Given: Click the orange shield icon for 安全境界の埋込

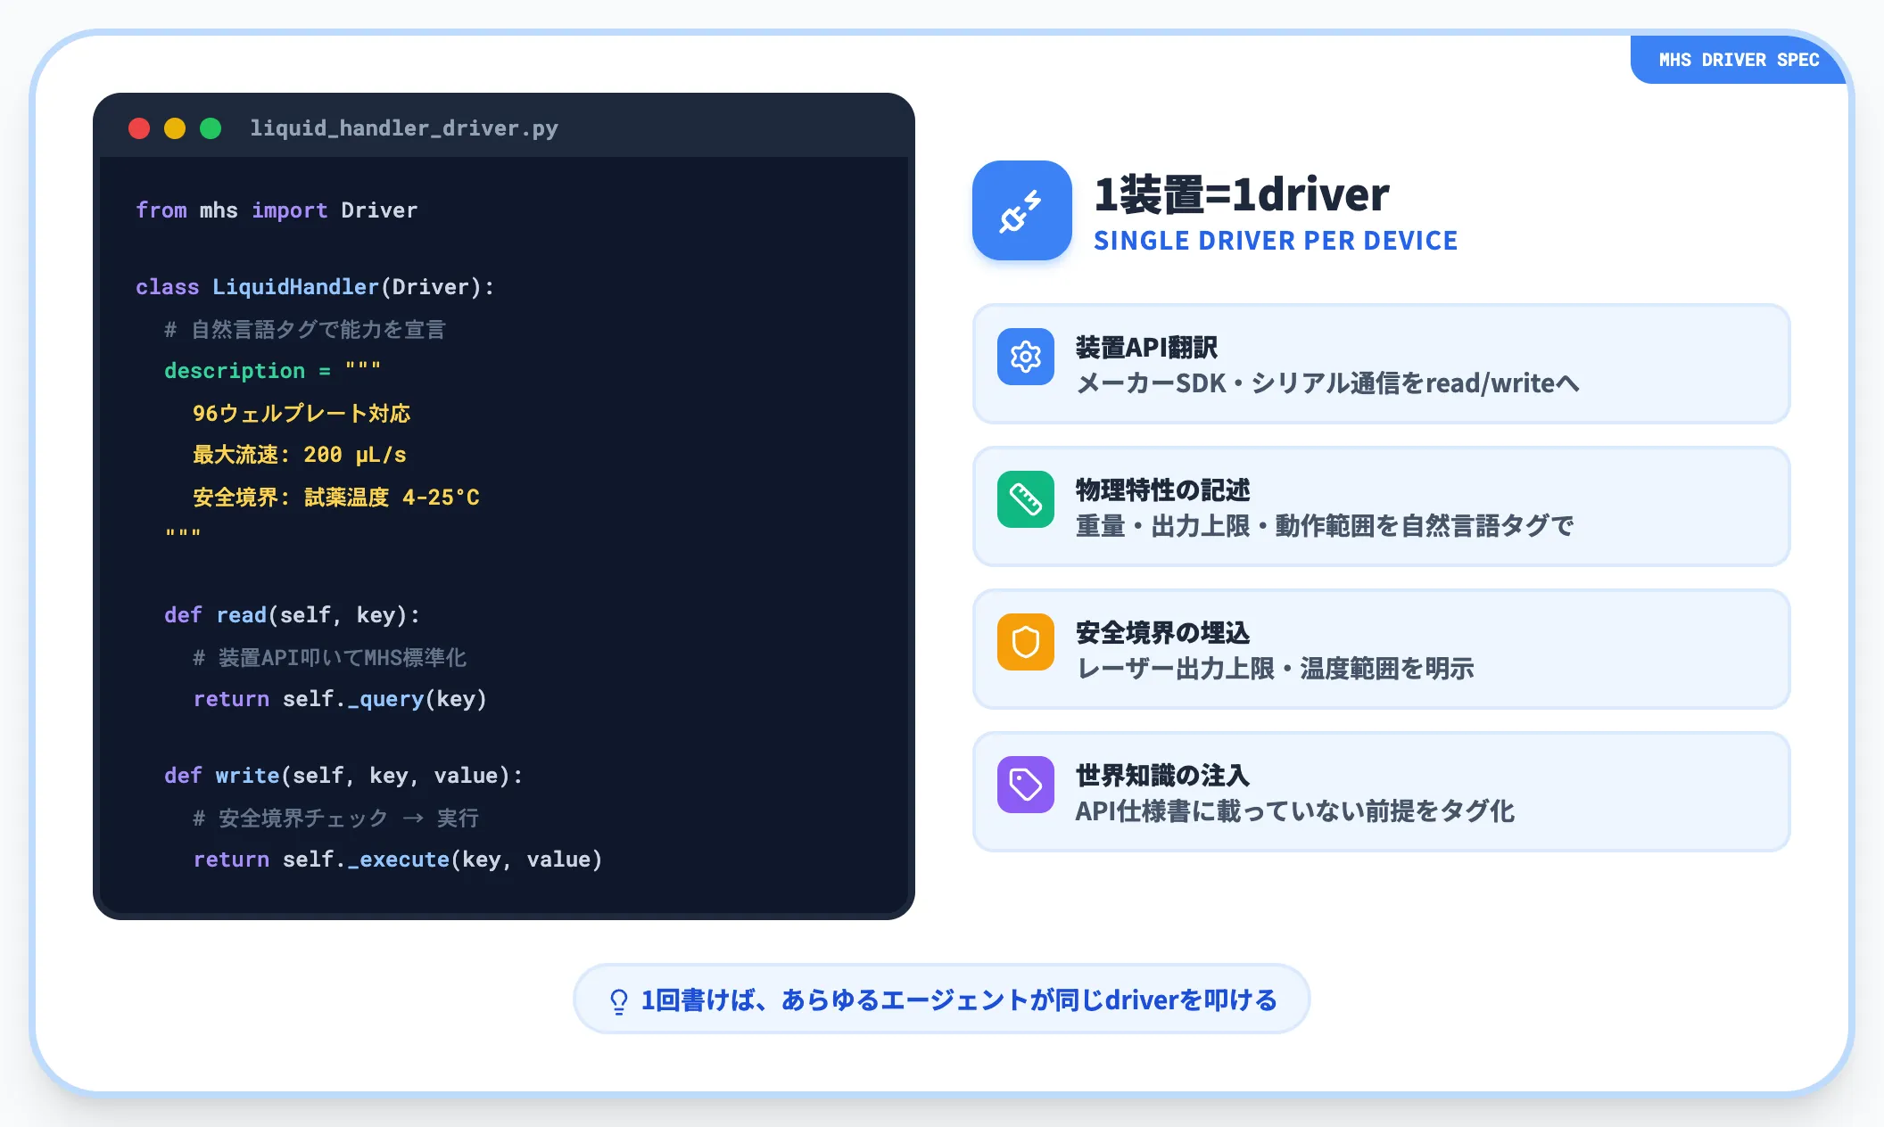Looking at the screenshot, I should [x=1025, y=642].
